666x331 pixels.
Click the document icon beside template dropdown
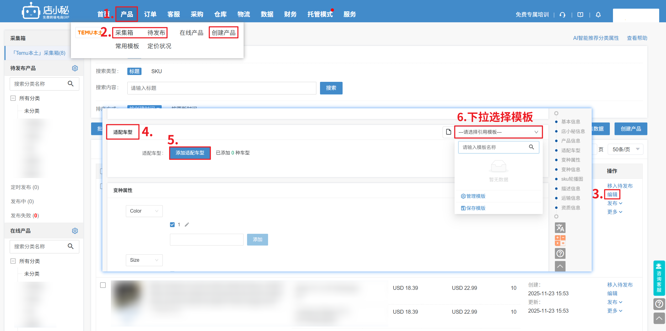click(x=448, y=132)
